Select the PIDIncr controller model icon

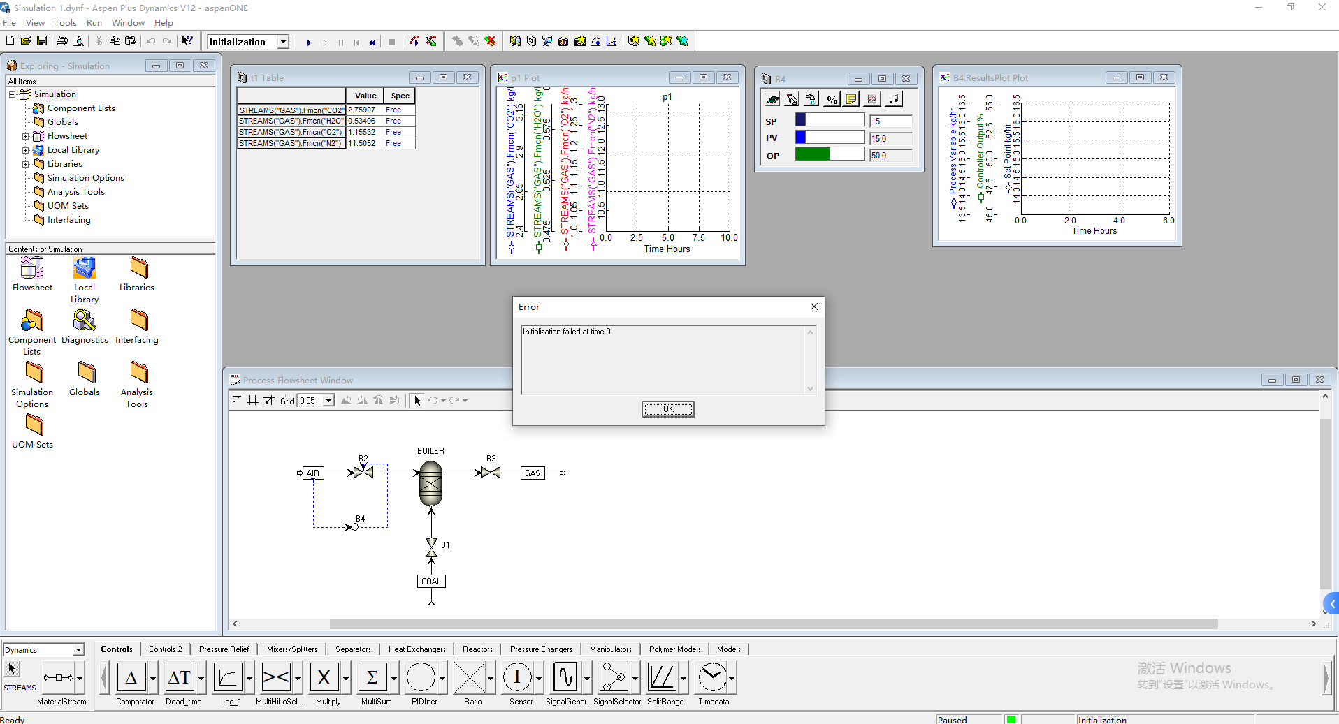pos(421,677)
